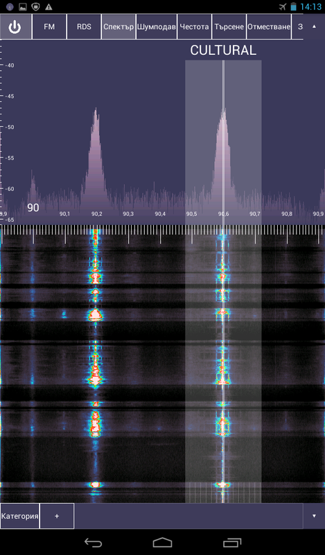Open the Търсене tab
Image resolution: width=325 pixels, height=555 pixels.
pos(229,26)
